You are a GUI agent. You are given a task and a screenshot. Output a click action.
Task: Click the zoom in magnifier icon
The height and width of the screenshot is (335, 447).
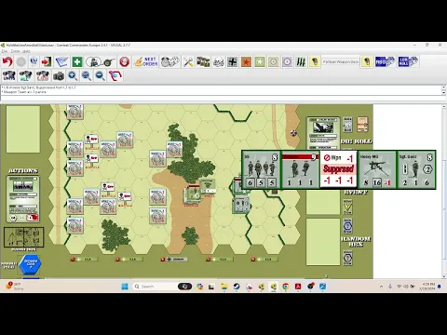point(73,75)
